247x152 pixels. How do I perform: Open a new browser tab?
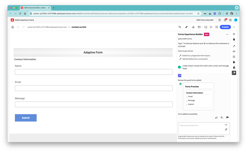pyautogui.click(x=54, y=8)
